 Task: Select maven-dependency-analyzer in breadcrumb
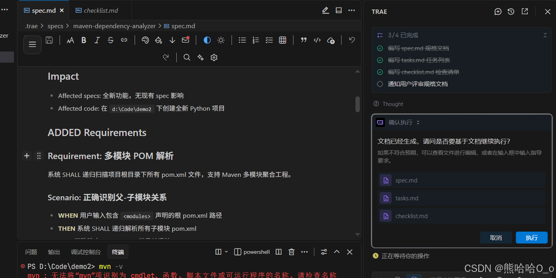(x=115, y=26)
